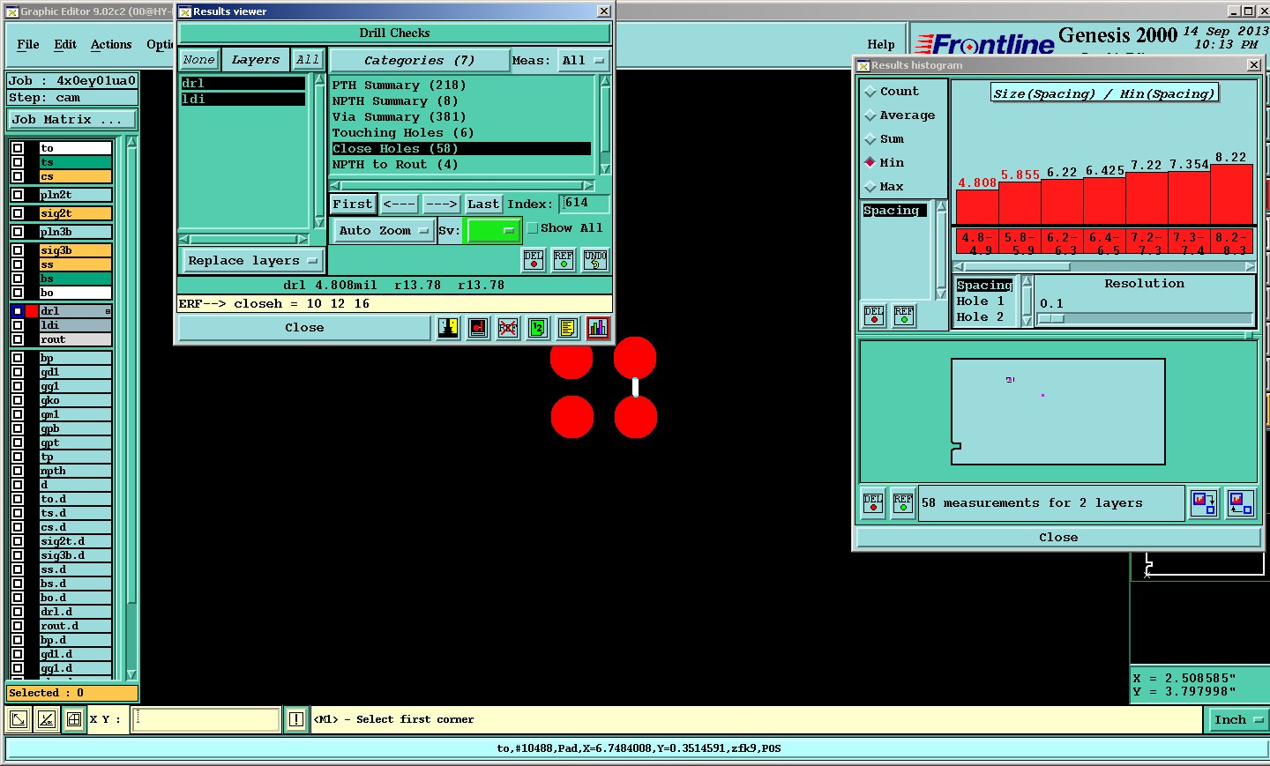
Task: Click the red pointer icon beside Close
Action: tap(478, 328)
